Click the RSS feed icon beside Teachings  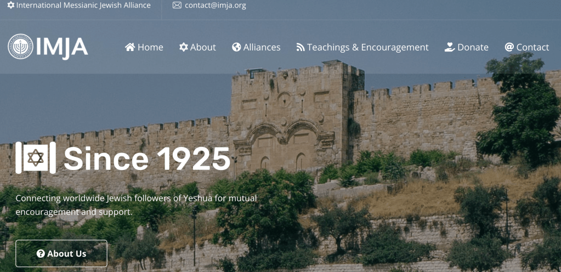pos(300,47)
